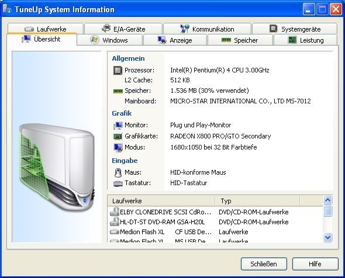Select the Systemgeräte tab

295,29
